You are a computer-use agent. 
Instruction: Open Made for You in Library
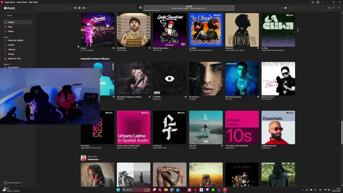17,58
